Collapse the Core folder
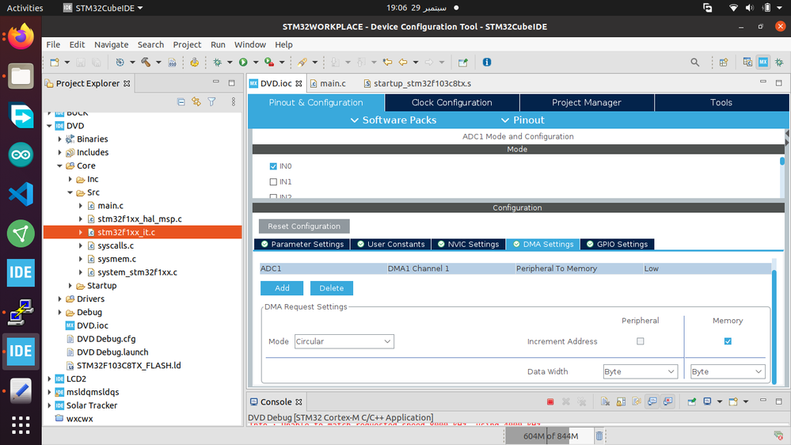This screenshot has height=445, width=791. [59, 165]
